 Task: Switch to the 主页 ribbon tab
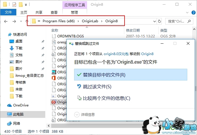[x=24, y=12]
